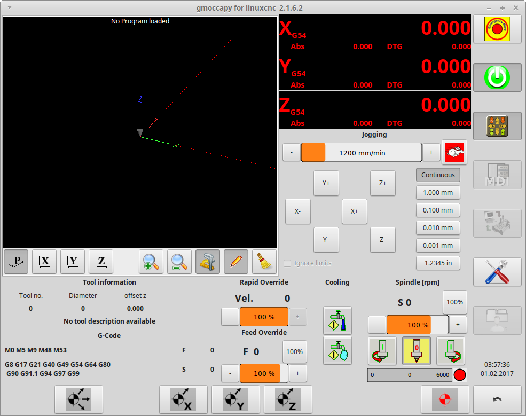The width and height of the screenshot is (526, 416).
Task: Enable the Ignore limits checkbox
Action: pos(287,263)
